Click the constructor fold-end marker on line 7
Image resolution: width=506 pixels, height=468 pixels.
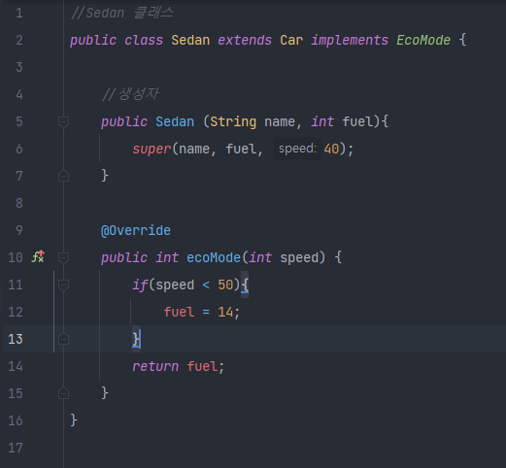(x=63, y=176)
